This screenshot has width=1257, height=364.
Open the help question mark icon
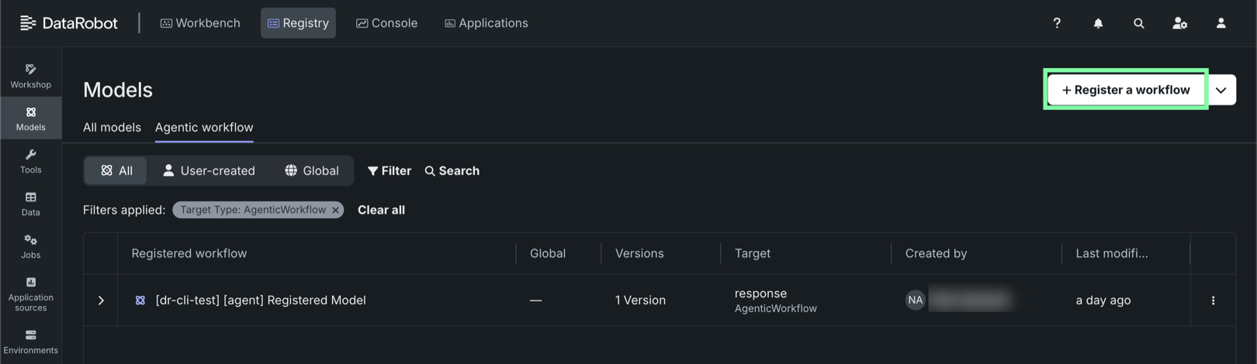coord(1057,23)
